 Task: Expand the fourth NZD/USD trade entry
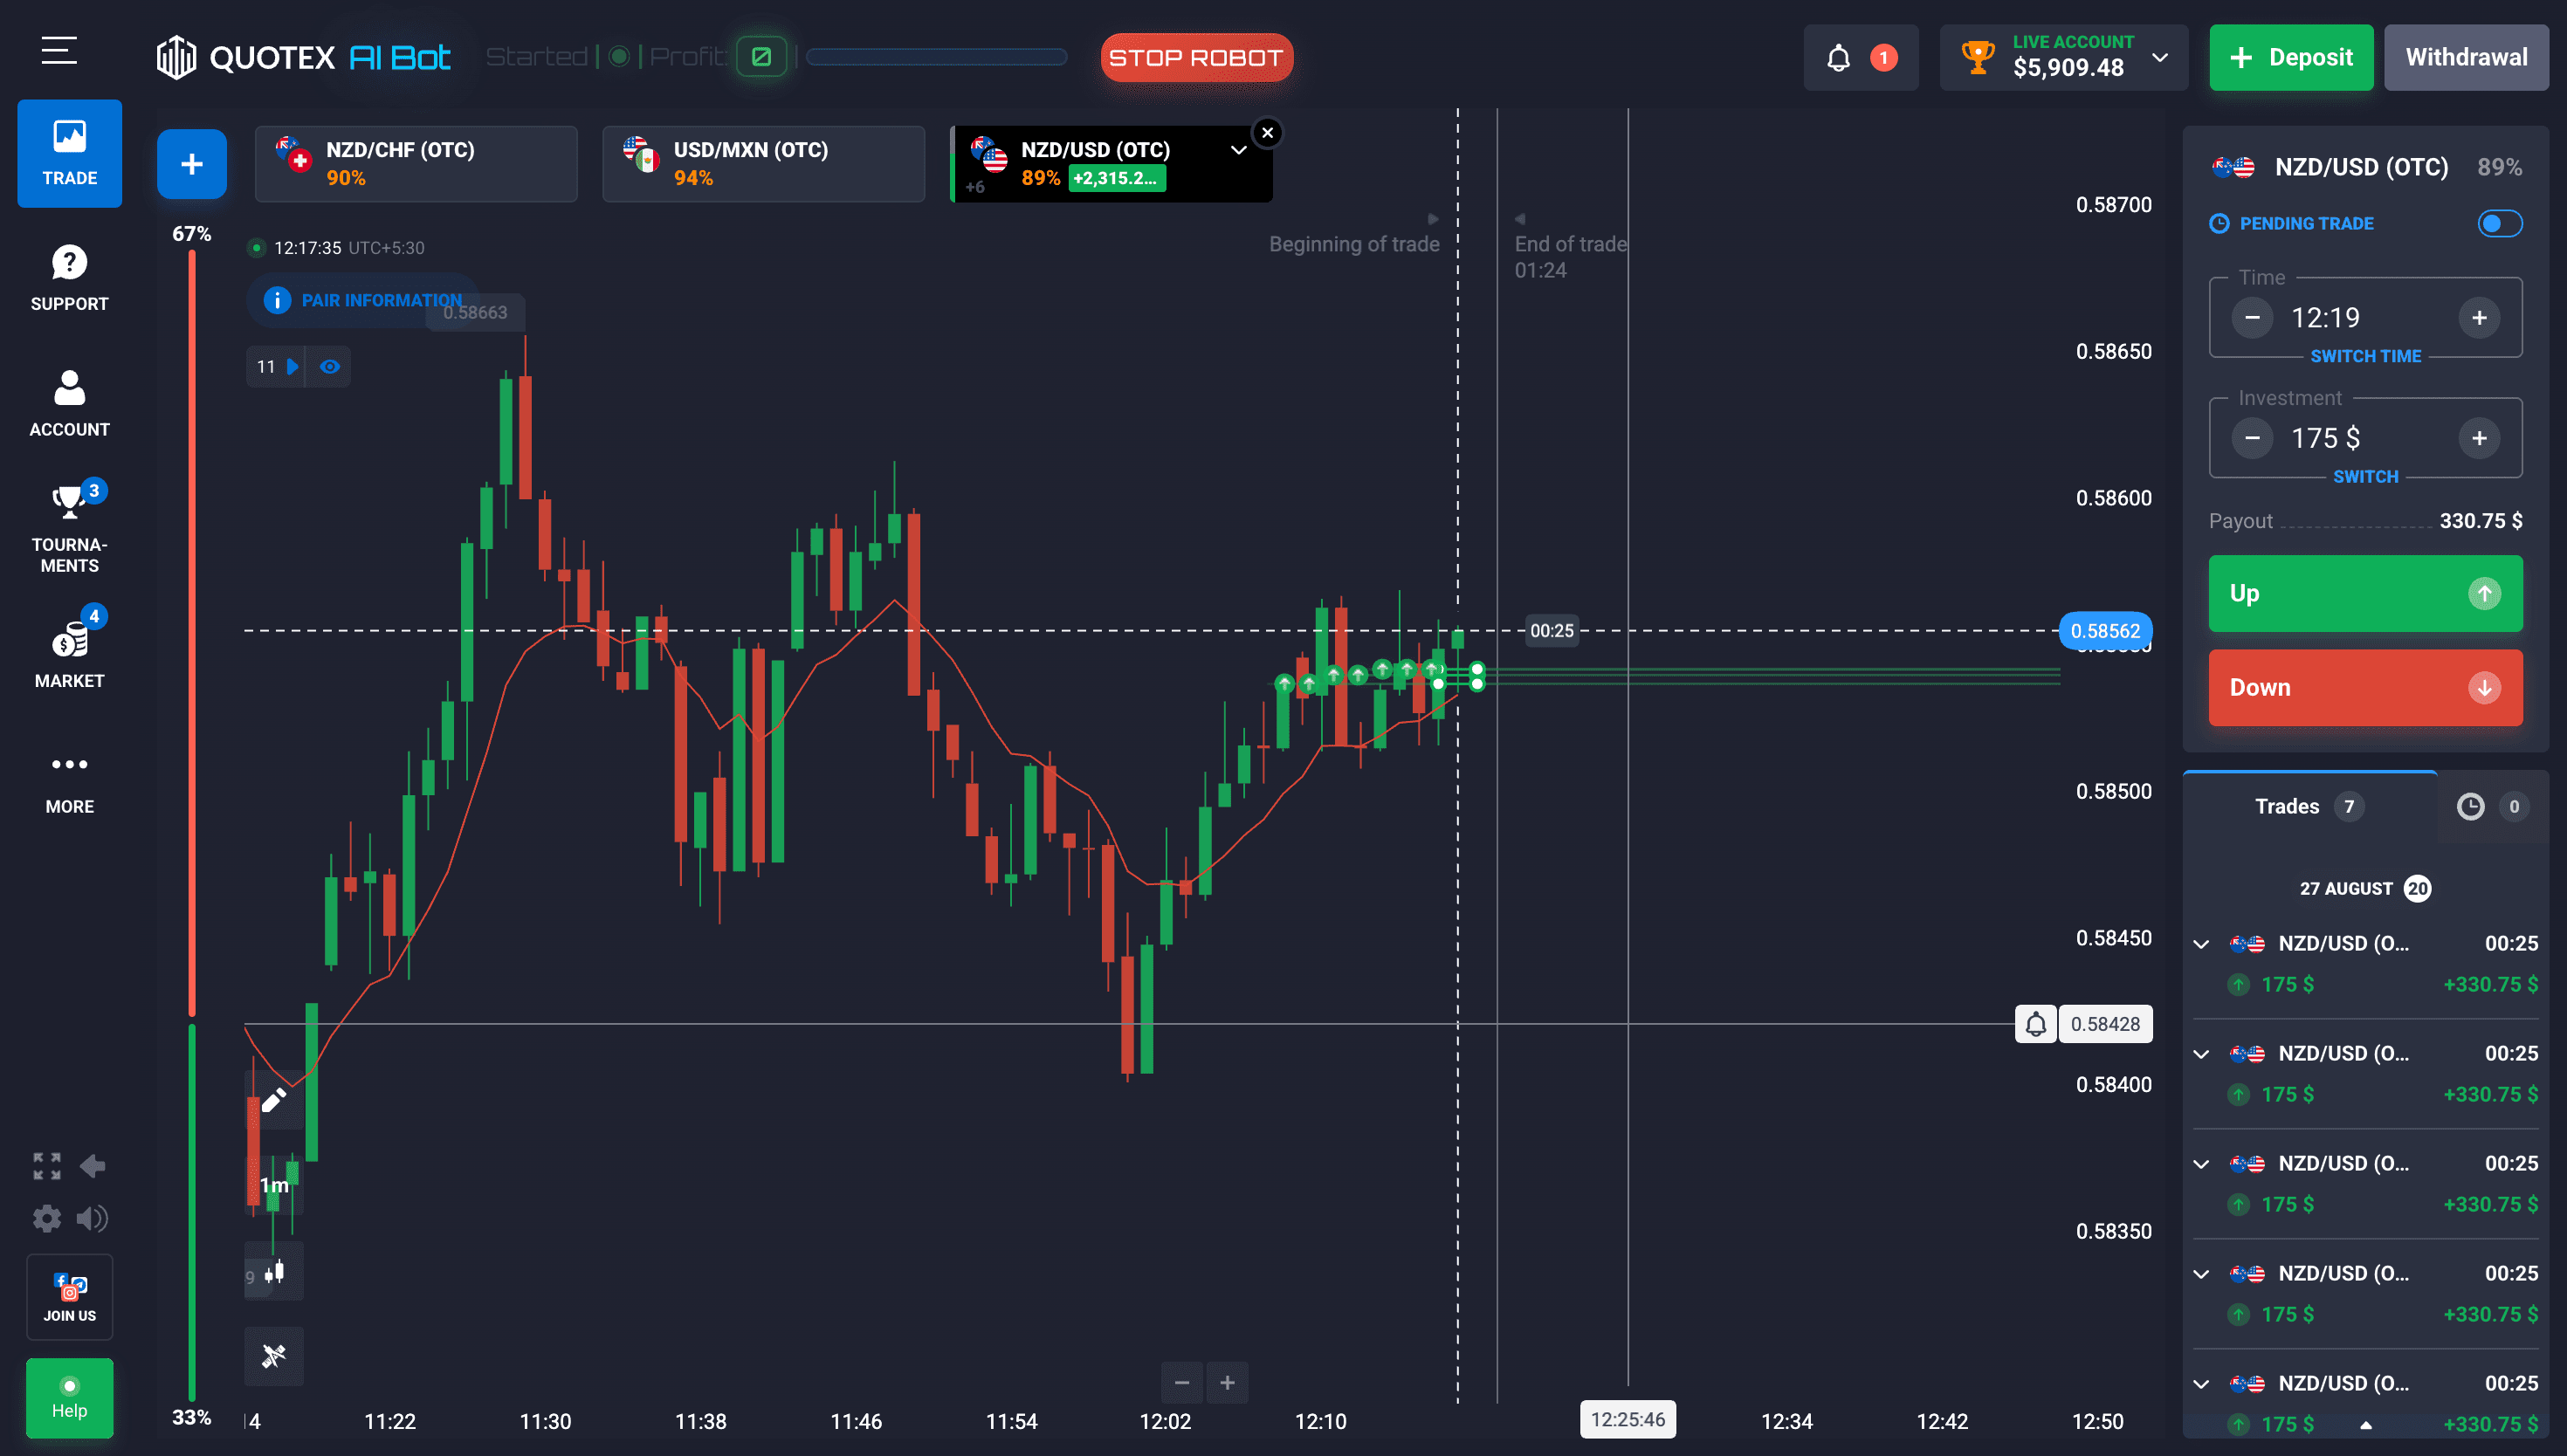point(2201,1273)
